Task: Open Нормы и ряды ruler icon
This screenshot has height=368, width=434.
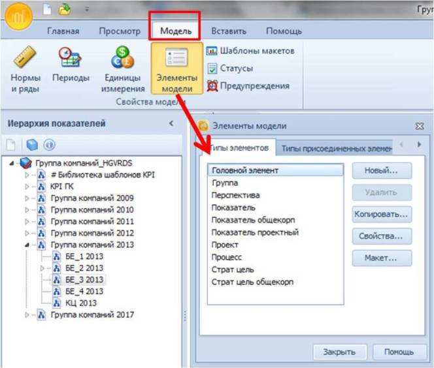Action: click(x=25, y=59)
